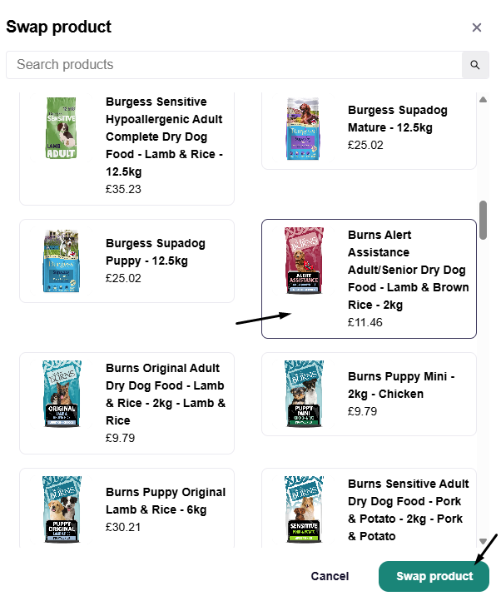Select Burgess Sensitive Hypoallergenic product image
The width and height of the screenshot is (501, 606).
click(x=61, y=127)
